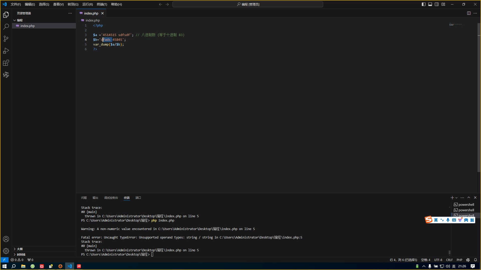Click the UTF-8 encoding status item

coord(438,260)
